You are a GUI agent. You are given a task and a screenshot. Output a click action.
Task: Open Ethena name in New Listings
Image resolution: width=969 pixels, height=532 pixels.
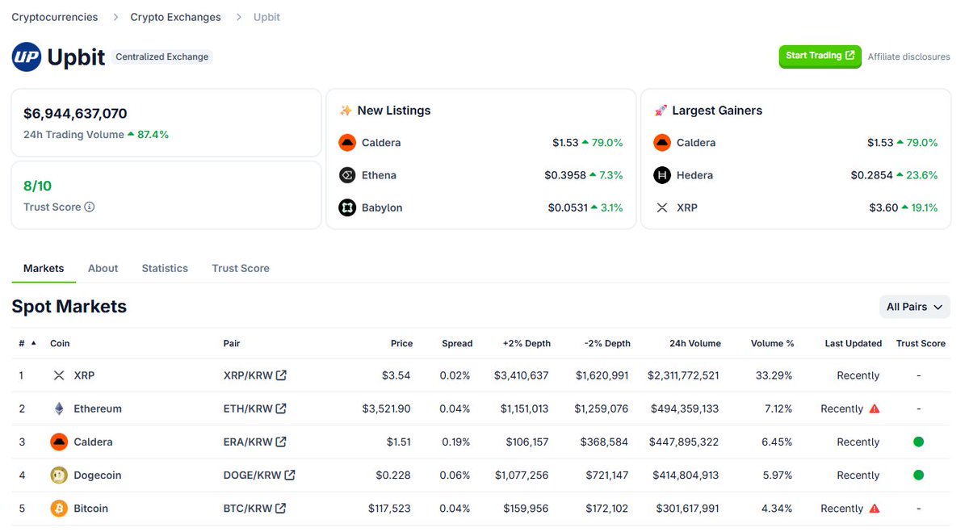[379, 175]
